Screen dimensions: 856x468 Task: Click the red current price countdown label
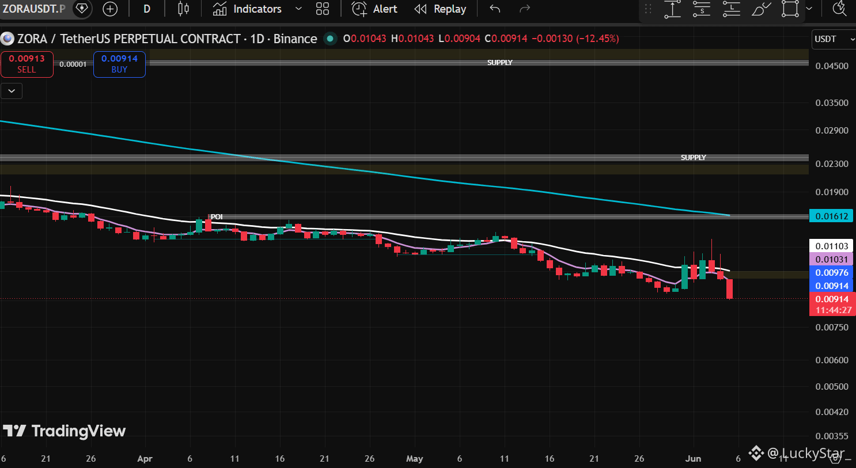coord(832,305)
